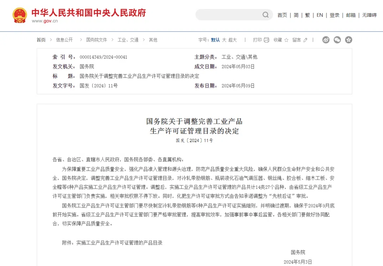Click the national emblem logo
The width and height of the screenshot is (383, 266).
20,15
